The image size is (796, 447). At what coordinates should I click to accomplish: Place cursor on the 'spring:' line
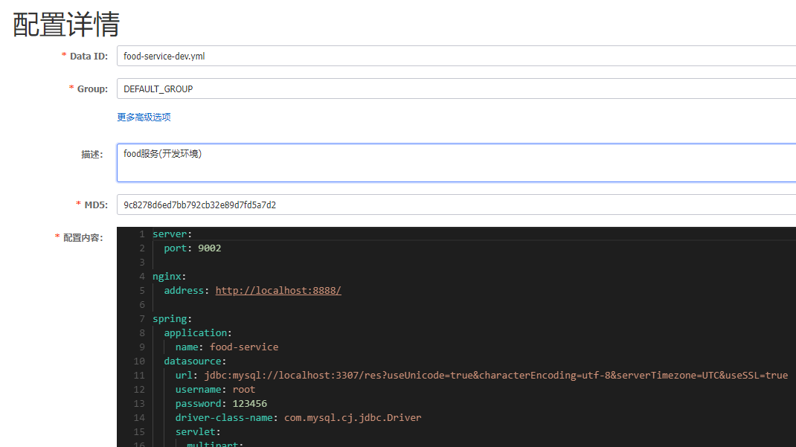(x=172, y=319)
